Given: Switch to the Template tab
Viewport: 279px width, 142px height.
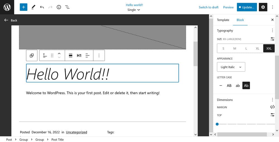Looking at the screenshot, I should point(223,20).
